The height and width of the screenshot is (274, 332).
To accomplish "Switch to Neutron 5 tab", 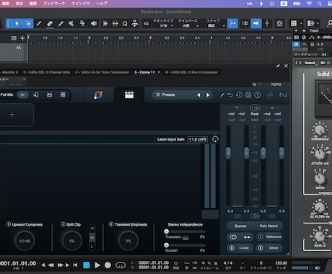I will click(9, 72).
